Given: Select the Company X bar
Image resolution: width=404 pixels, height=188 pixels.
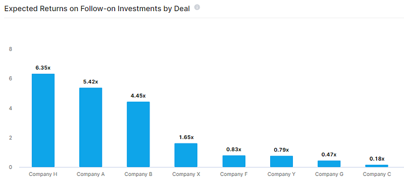Looking at the screenshot, I should click(x=186, y=155).
